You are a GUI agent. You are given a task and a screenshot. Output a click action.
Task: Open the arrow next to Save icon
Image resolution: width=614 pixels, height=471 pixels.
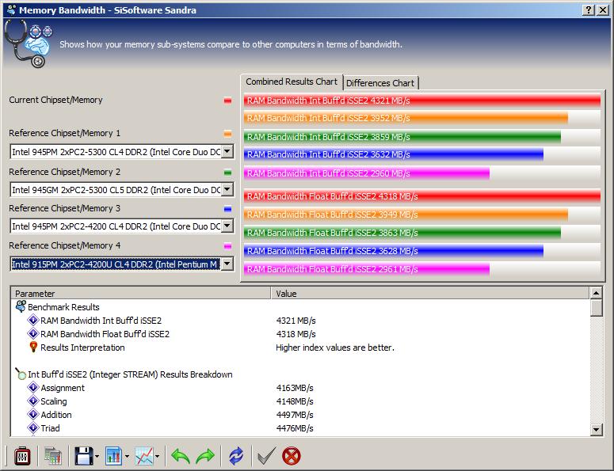pyautogui.click(x=97, y=457)
